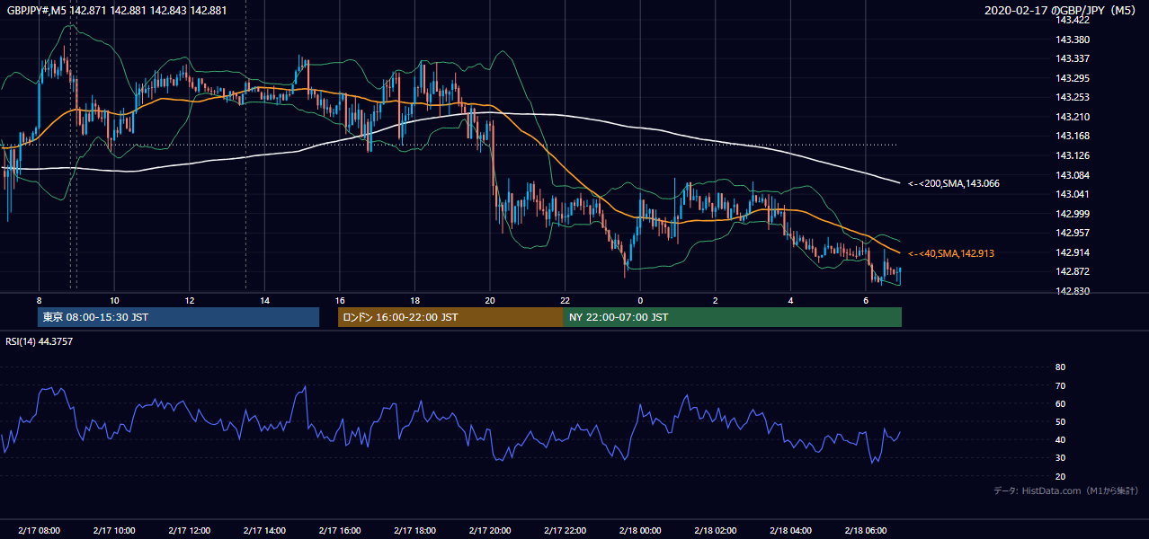Click the 143.126 price axis label
The width and height of the screenshot is (1149, 539).
(x=1072, y=155)
